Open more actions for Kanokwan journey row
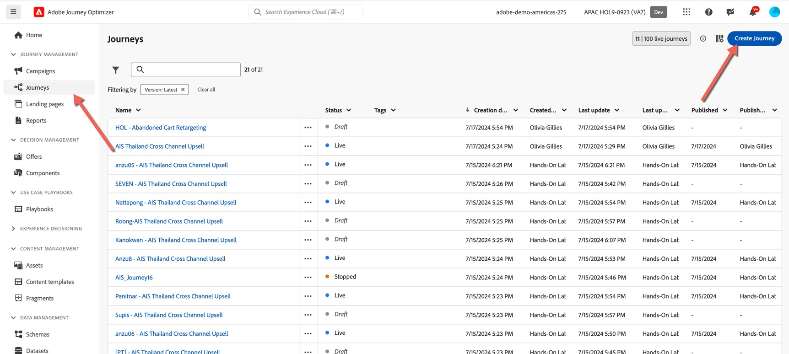Image resolution: width=789 pixels, height=354 pixels. pos(308,240)
